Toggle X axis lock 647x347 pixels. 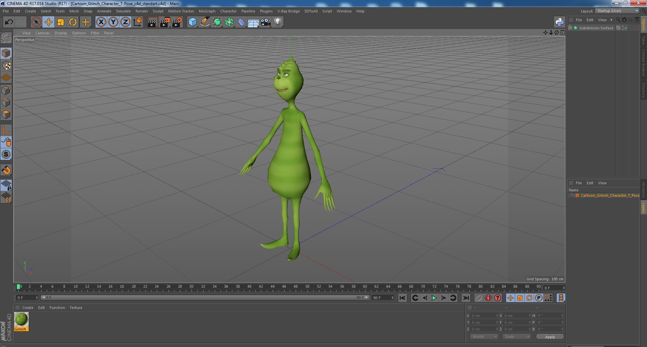(101, 22)
